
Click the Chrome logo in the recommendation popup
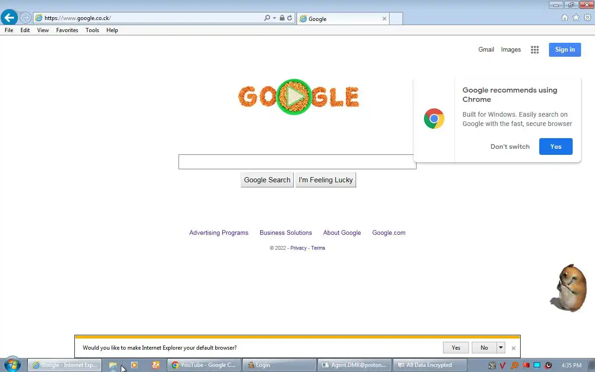[434, 119]
